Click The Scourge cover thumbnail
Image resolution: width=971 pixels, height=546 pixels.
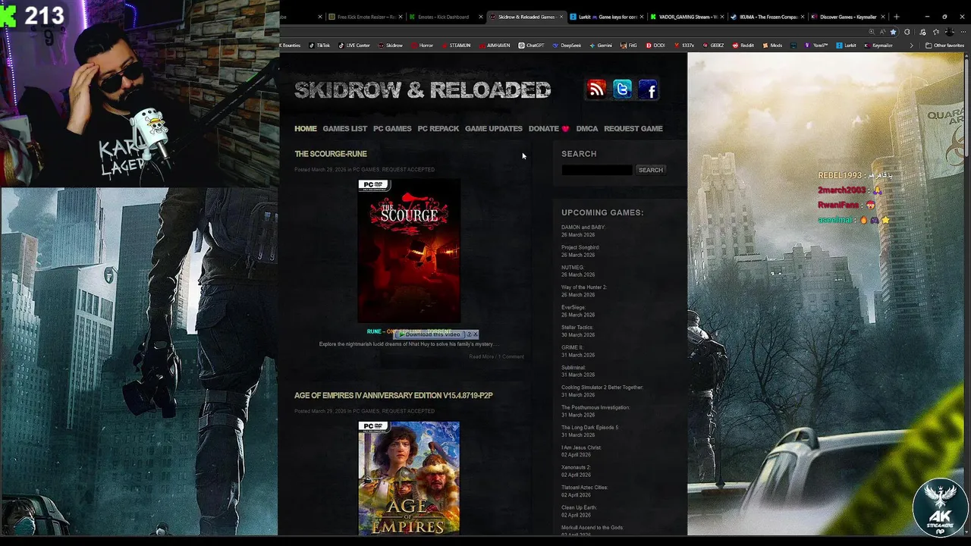(x=409, y=251)
